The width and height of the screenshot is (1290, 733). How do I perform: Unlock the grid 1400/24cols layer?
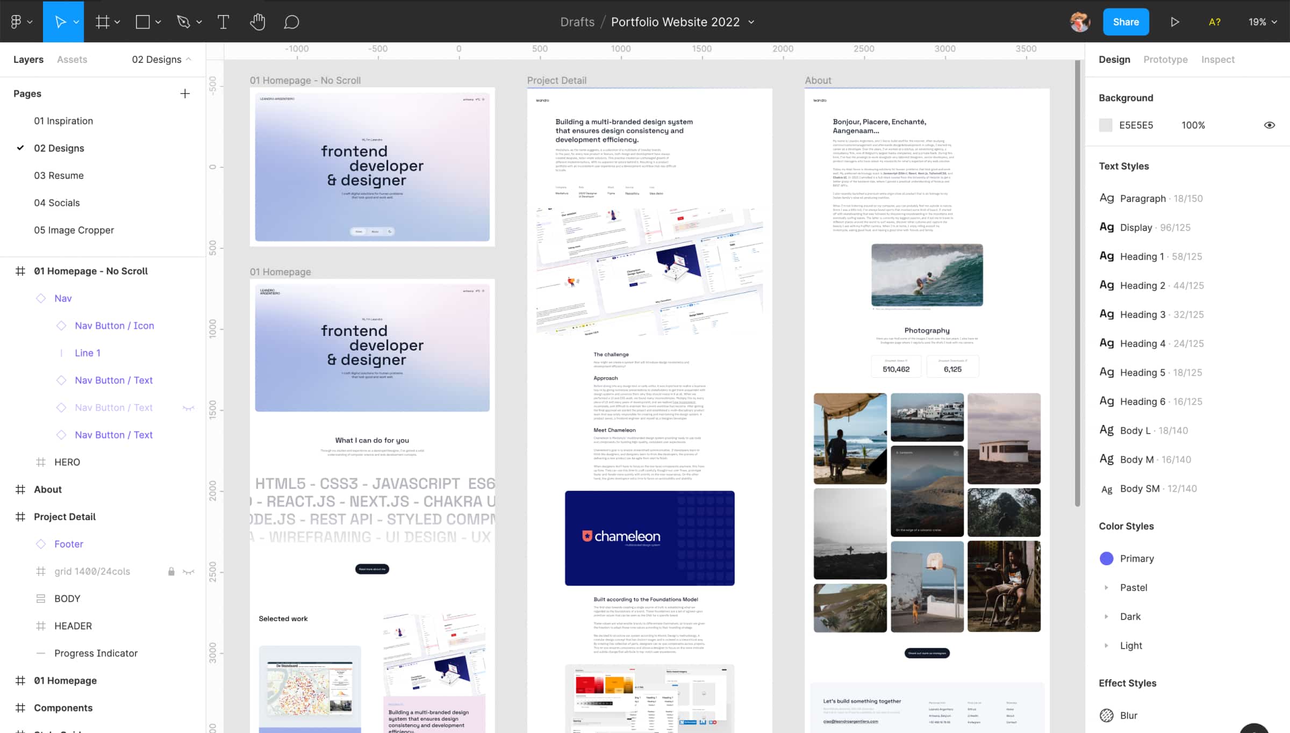tap(171, 571)
